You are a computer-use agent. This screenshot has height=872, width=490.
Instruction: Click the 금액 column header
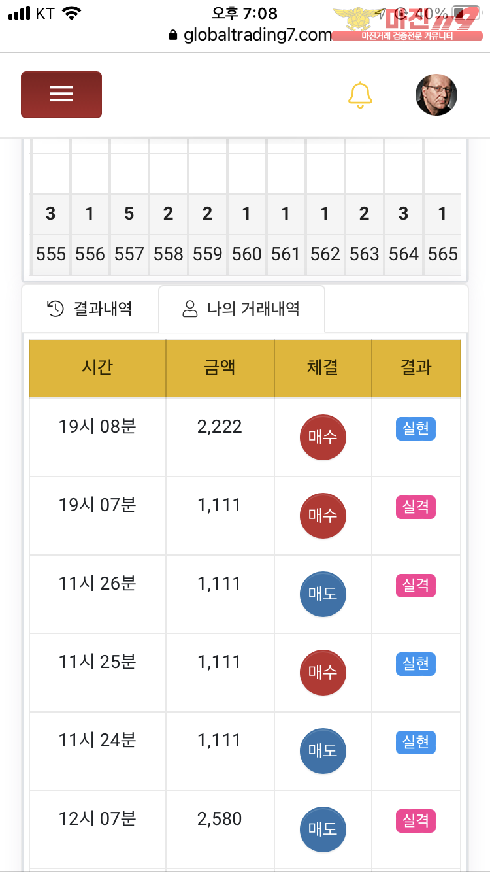coord(220,367)
